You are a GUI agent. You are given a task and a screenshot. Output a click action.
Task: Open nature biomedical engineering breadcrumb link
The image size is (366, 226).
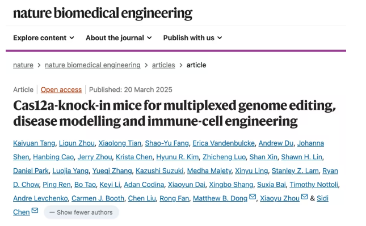92,65
